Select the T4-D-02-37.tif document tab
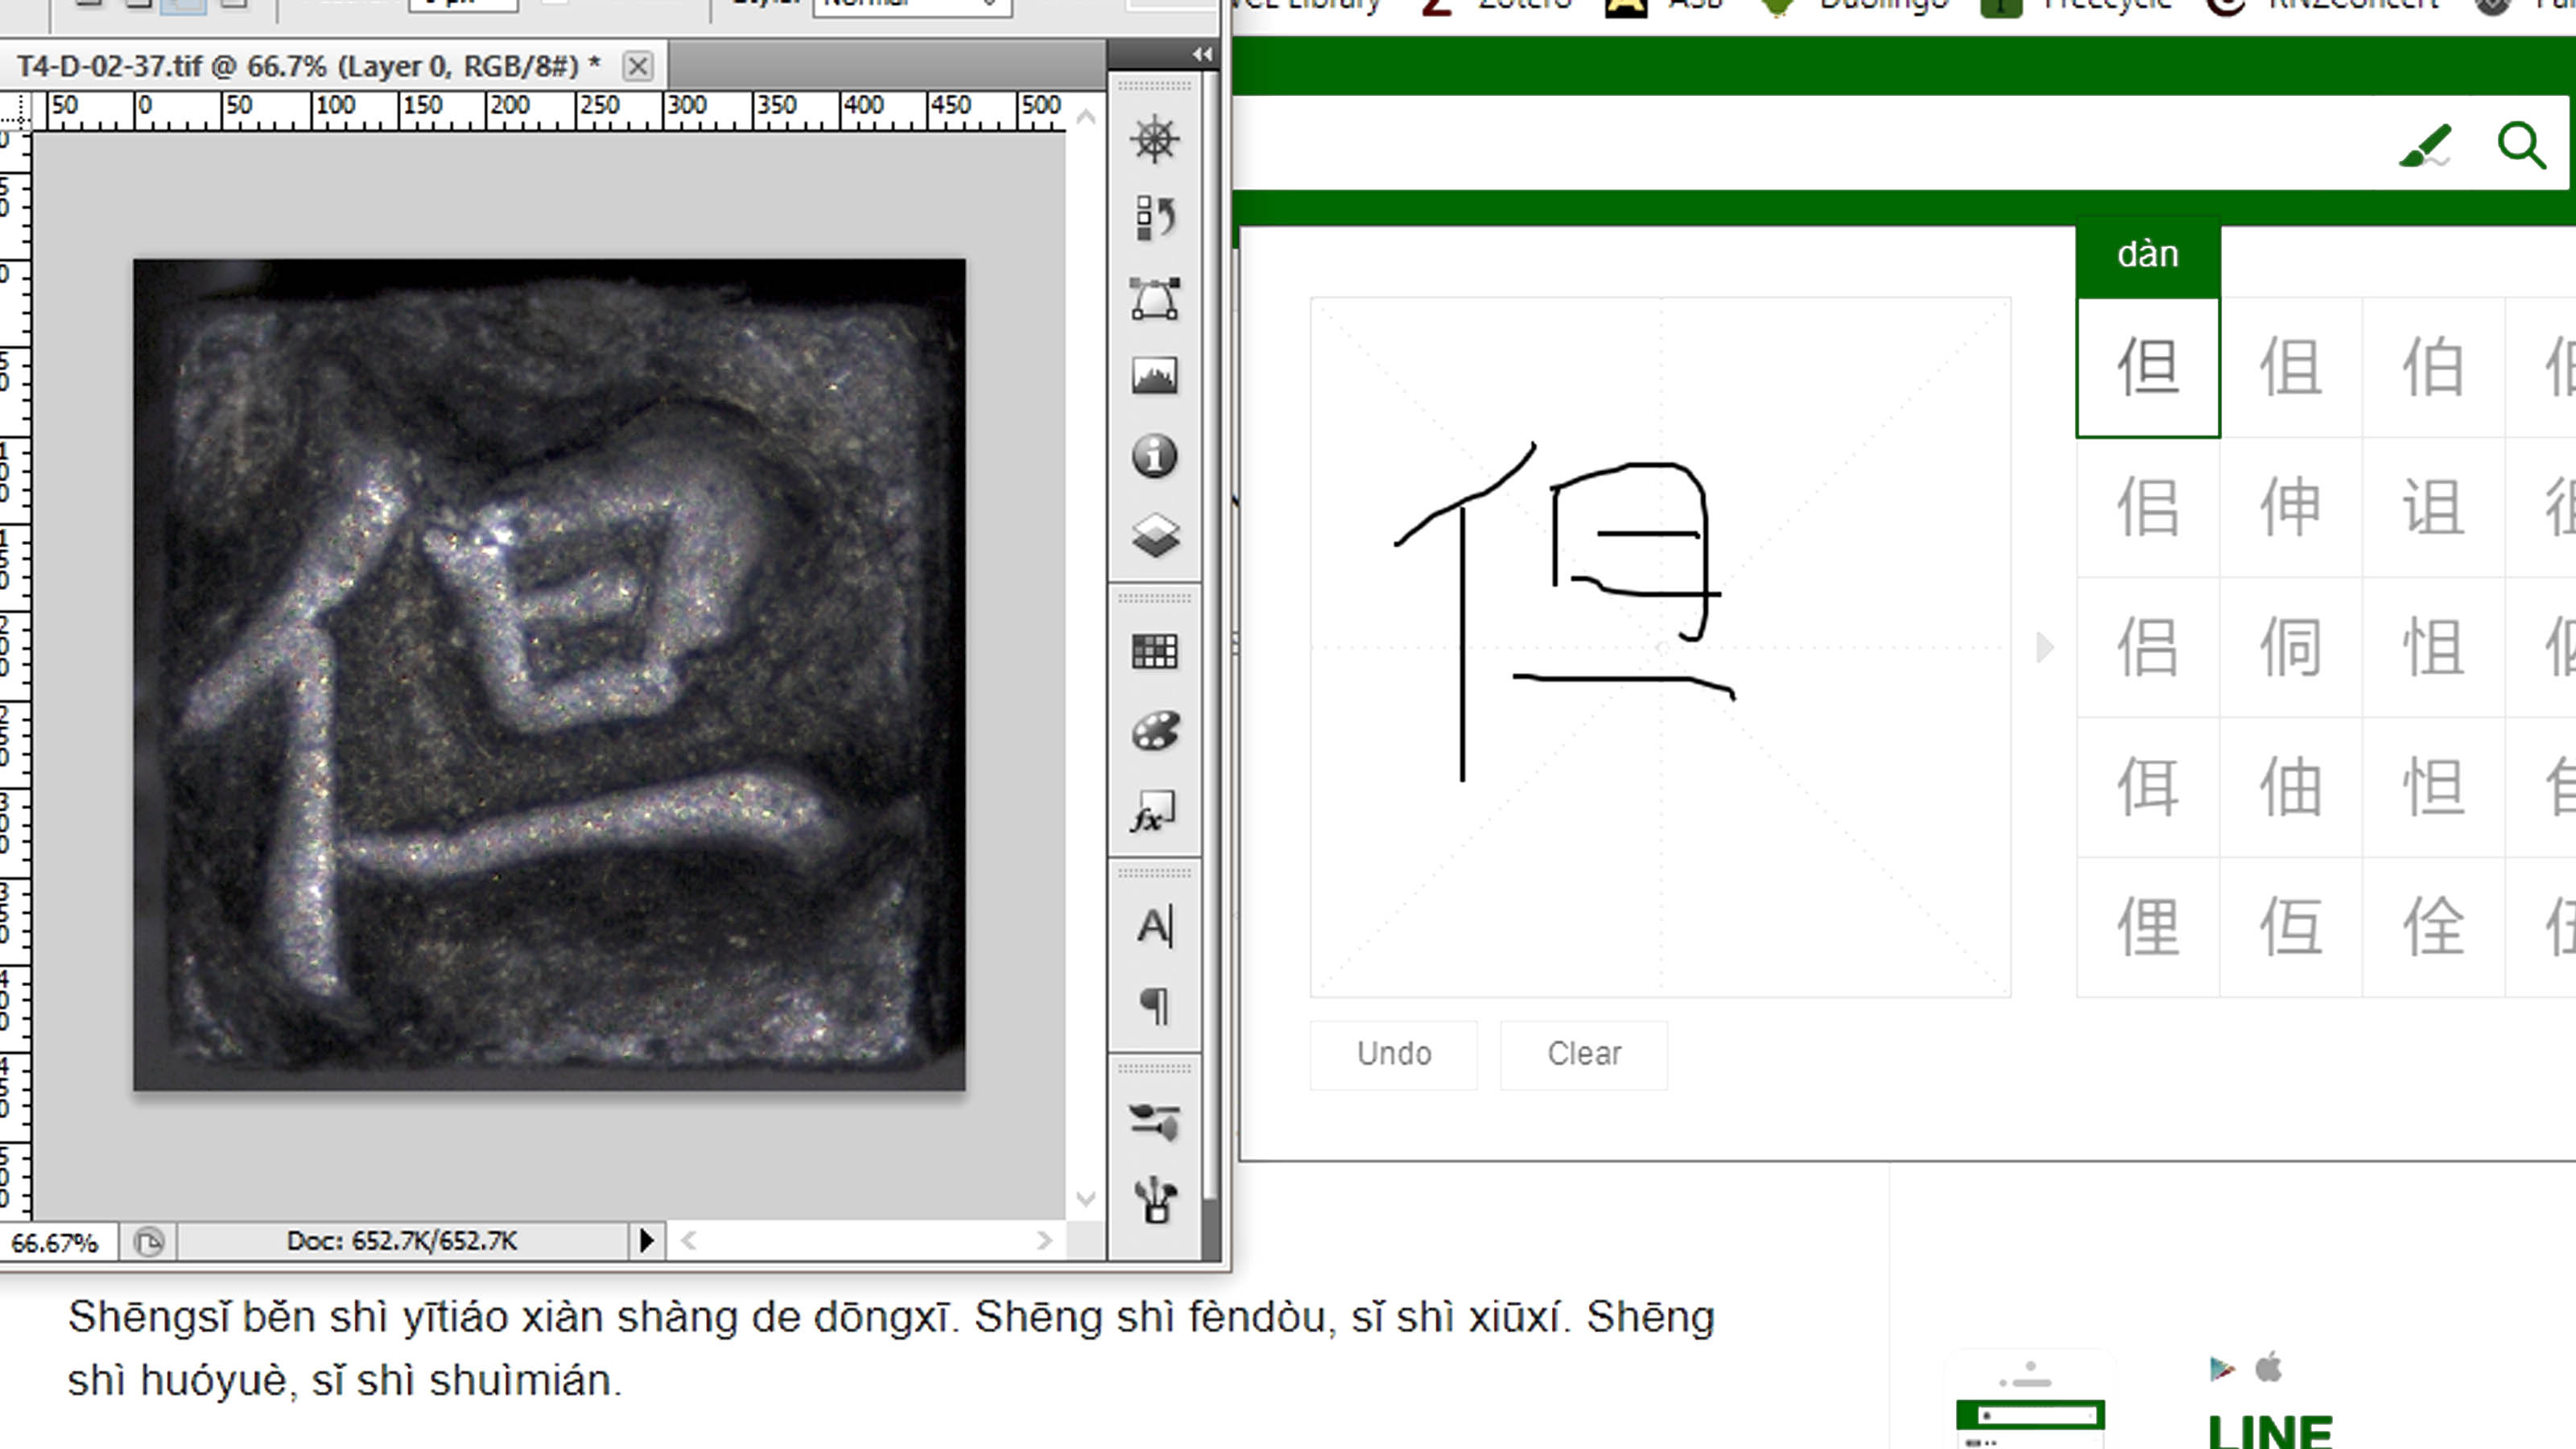This screenshot has height=1449, width=2576. tap(308, 66)
